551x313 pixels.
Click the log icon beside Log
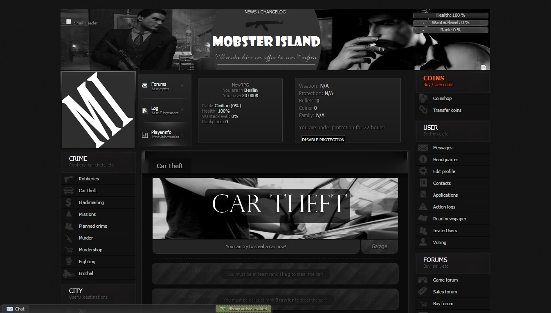click(x=145, y=110)
